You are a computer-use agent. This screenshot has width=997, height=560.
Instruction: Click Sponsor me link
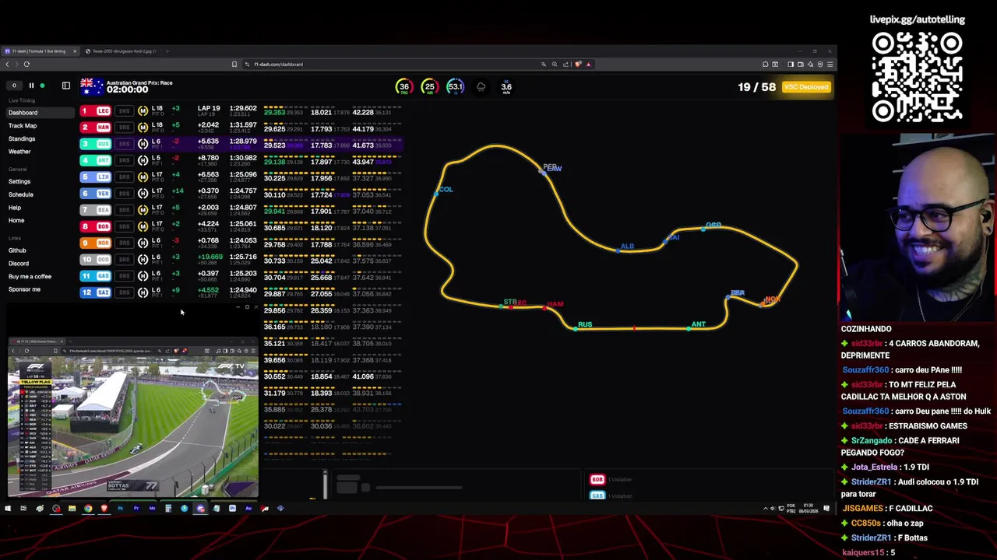point(24,289)
